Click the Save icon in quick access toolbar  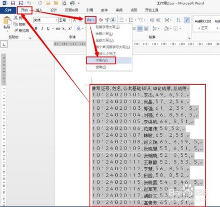pyautogui.click(x=13, y=3)
